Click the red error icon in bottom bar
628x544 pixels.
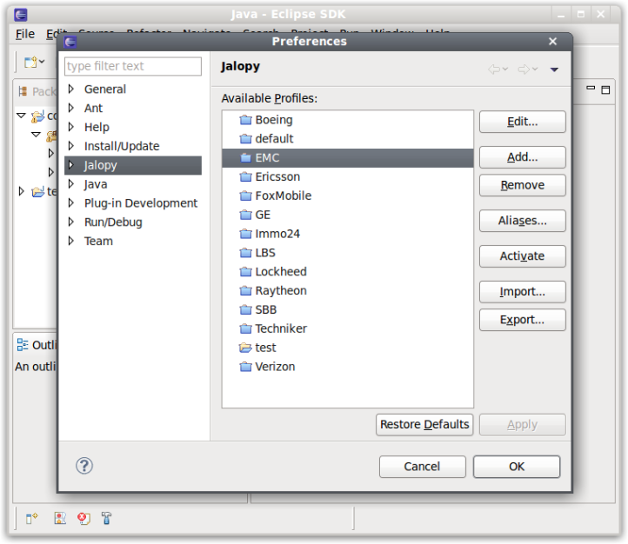(x=84, y=519)
